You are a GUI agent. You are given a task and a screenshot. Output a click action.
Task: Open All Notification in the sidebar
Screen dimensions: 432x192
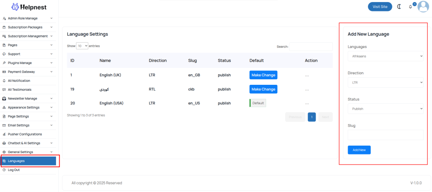(19, 81)
